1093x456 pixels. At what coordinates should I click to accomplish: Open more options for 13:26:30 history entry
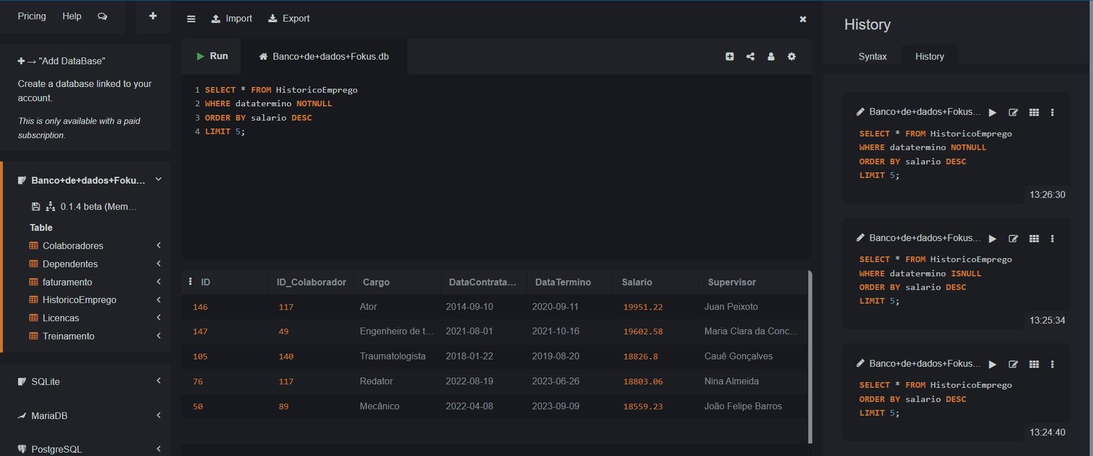1053,113
